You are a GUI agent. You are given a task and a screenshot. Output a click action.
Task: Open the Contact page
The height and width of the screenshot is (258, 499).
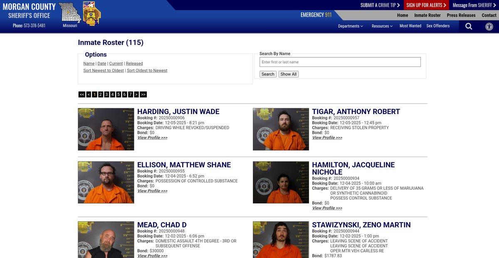click(489, 15)
